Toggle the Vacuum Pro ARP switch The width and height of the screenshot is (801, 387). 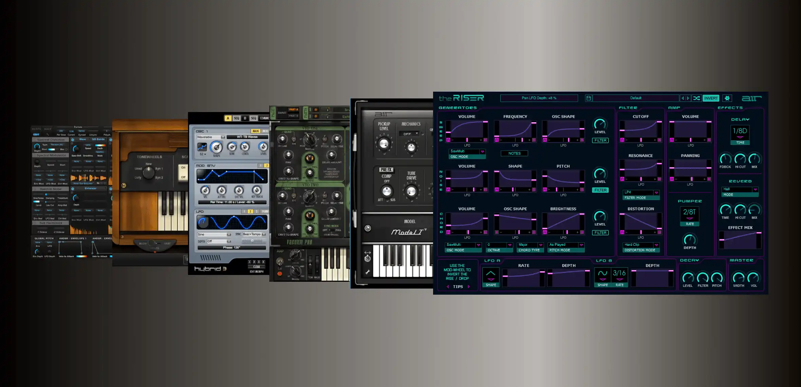tap(280, 261)
